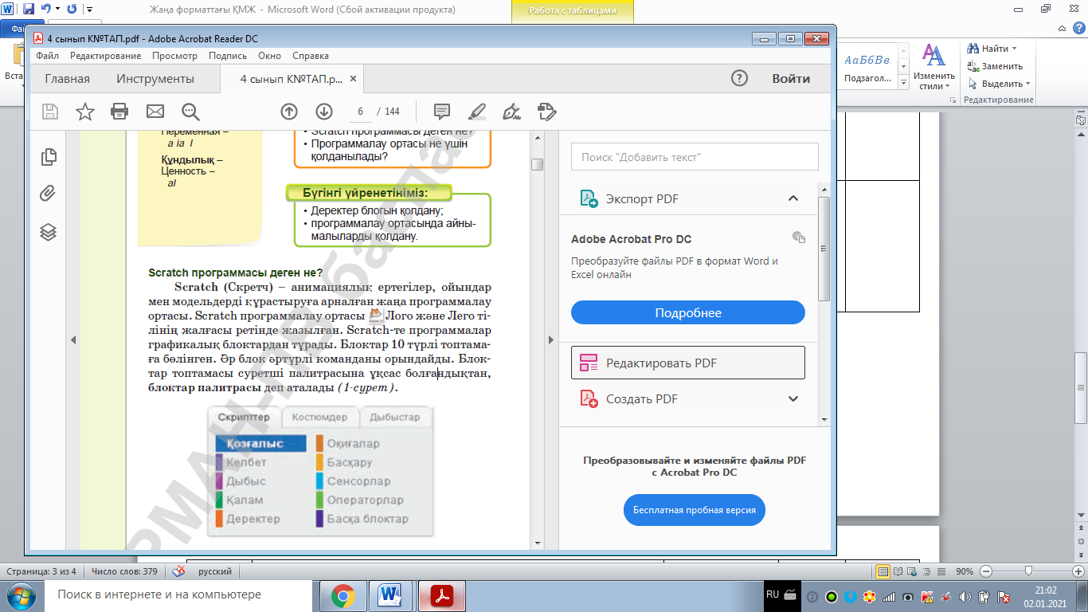Go to the previous page arrow
Image resolution: width=1088 pixels, height=612 pixels.
pos(289,112)
